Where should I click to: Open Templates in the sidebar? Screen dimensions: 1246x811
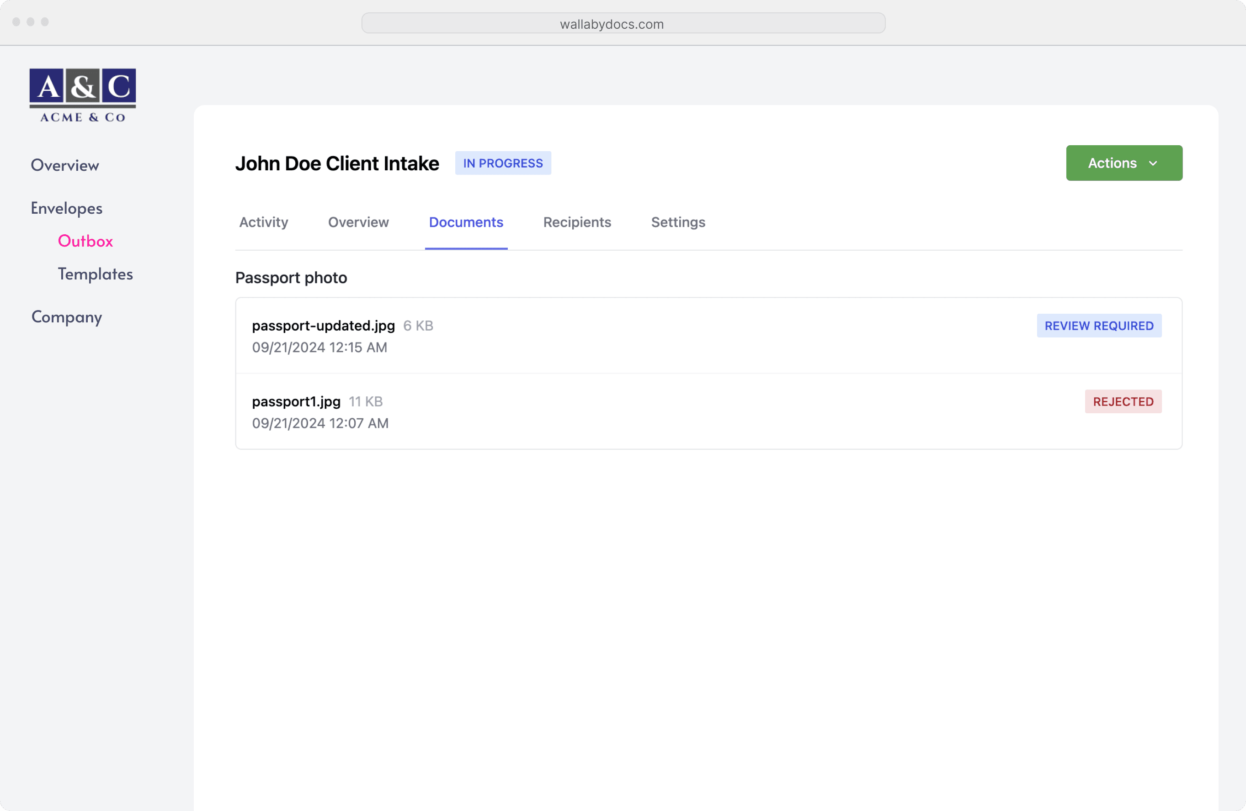click(95, 274)
